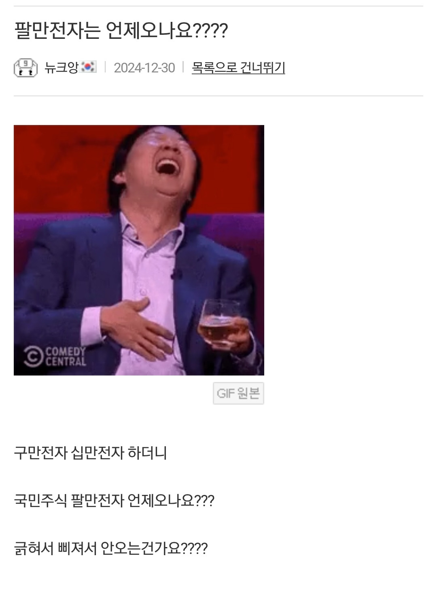Select the 2024-12-30 post date
The height and width of the screenshot is (592, 437).
click(x=144, y=68)
